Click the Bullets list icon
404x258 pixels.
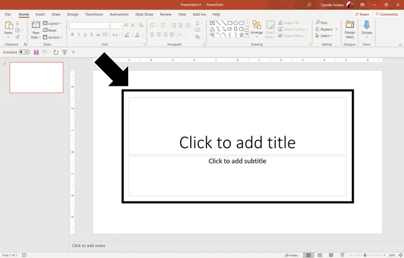click(x=152, y=25)
